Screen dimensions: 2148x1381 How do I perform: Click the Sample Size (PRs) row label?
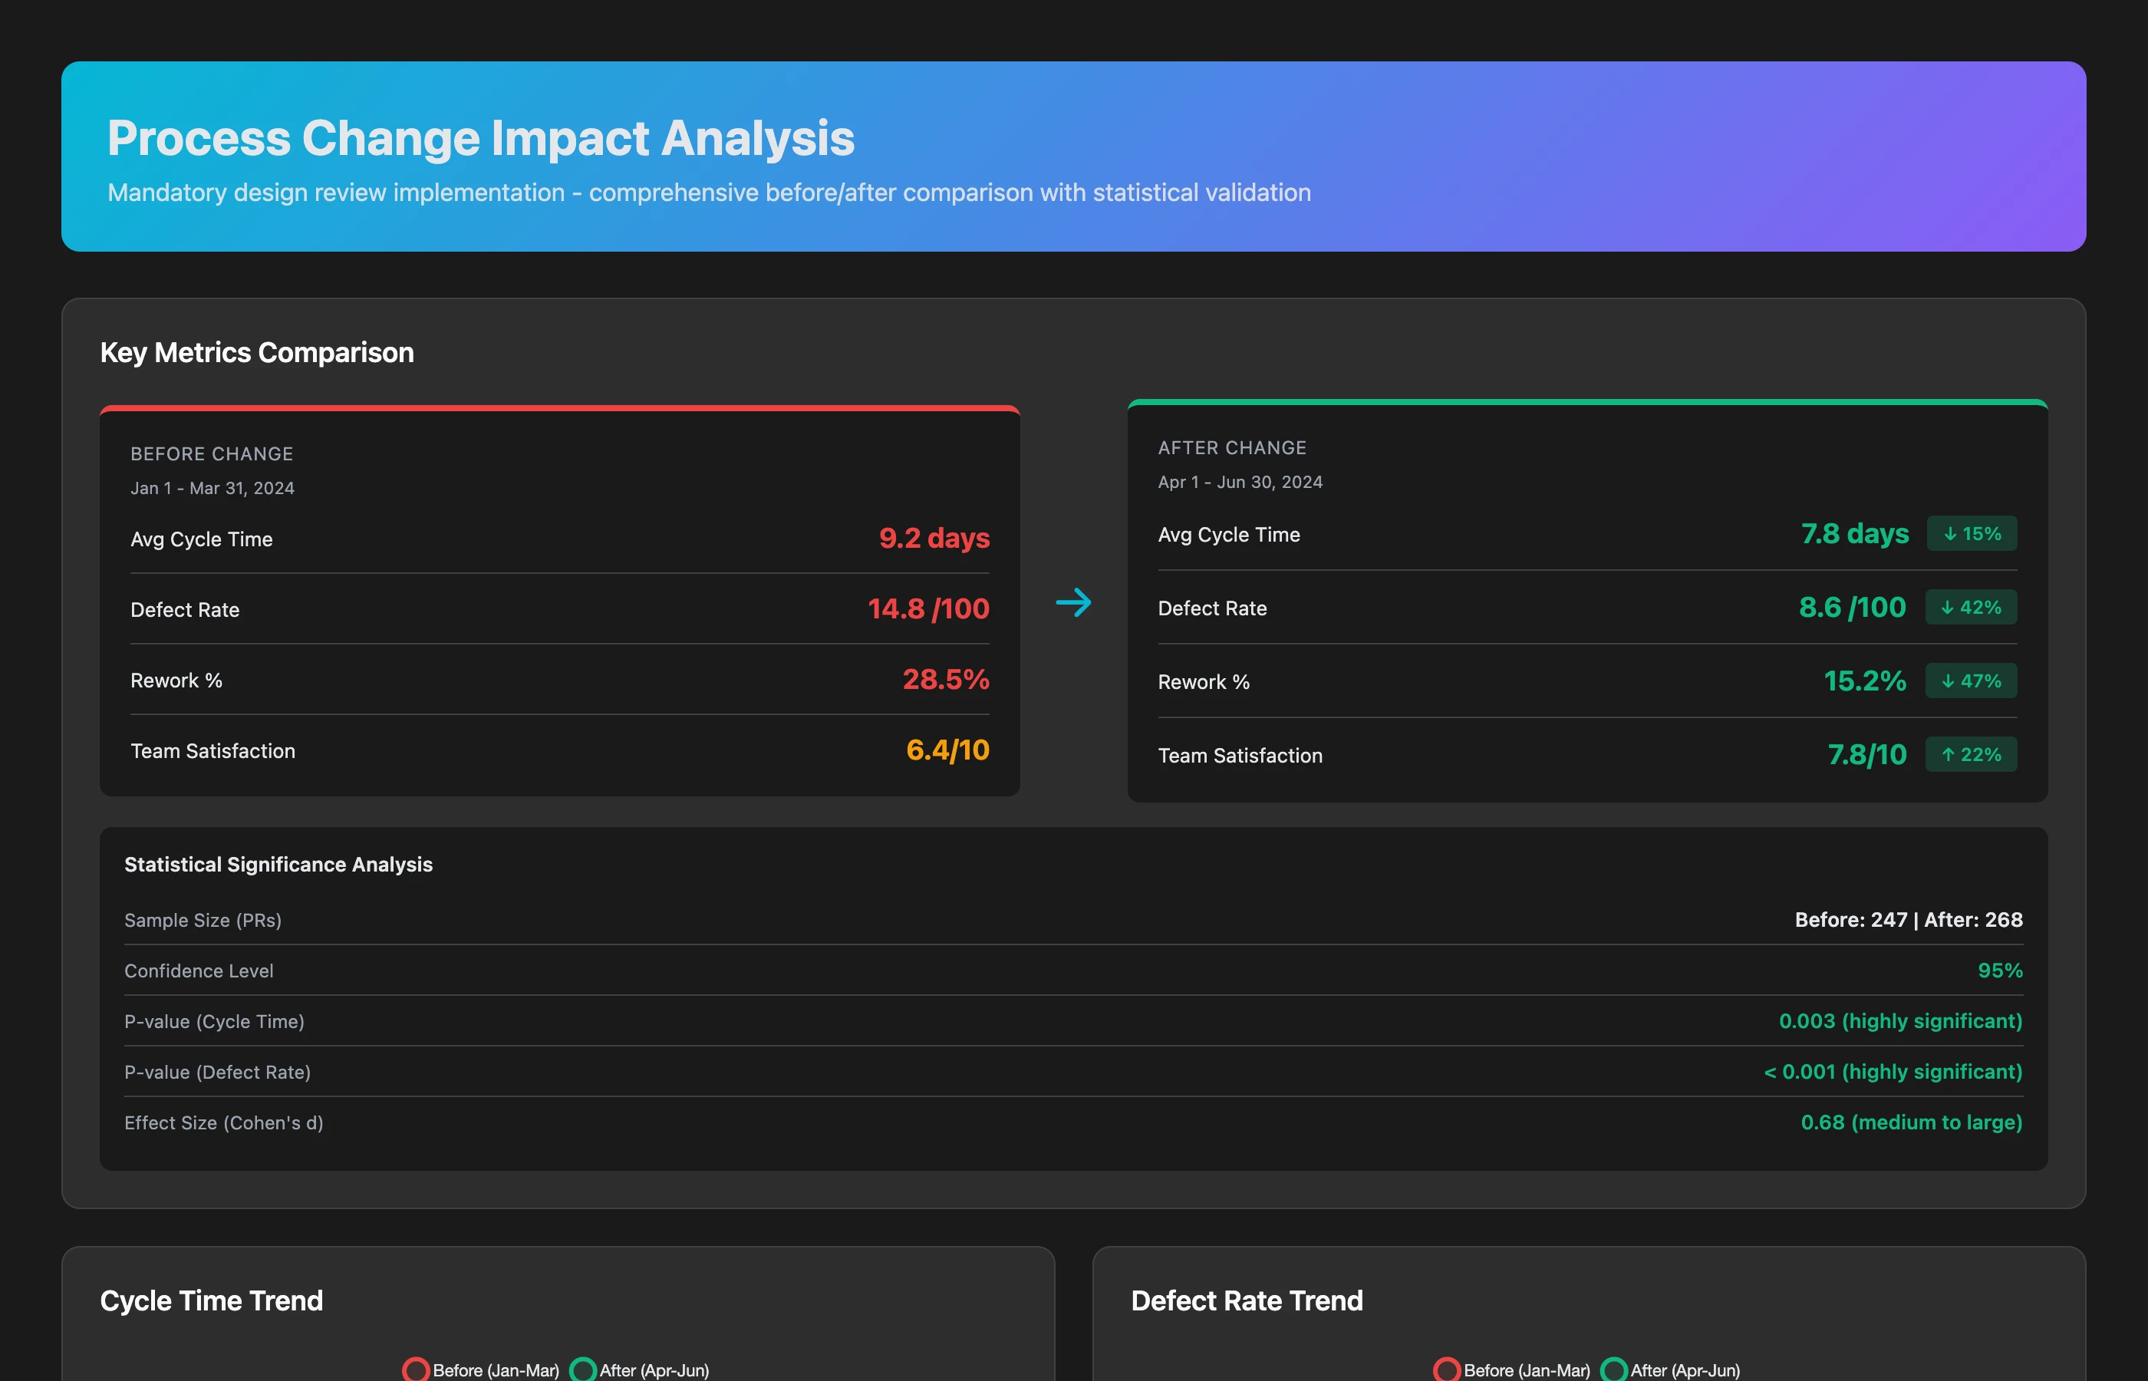(x=203, y=920)
